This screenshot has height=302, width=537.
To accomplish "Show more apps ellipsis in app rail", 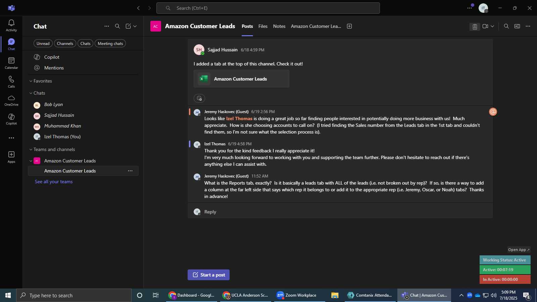I will [11, 138].
